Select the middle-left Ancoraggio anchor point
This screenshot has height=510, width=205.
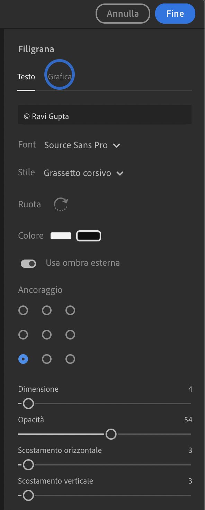[23, 335]
